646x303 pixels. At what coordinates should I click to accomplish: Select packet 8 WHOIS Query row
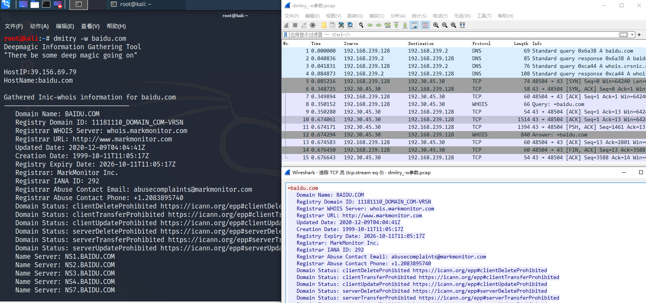(x=464, y=104)
